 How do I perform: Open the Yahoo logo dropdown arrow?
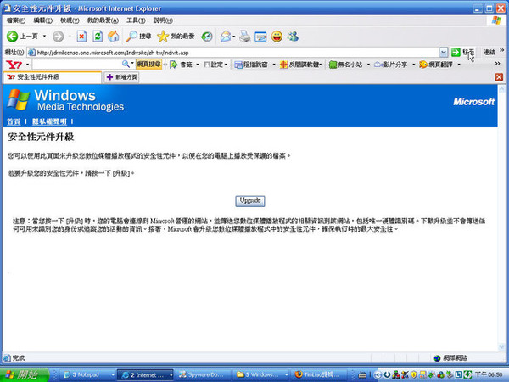click(x=28, y=65)
